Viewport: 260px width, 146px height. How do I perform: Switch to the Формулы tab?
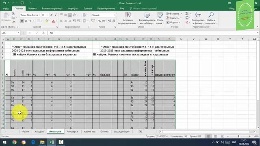(73, 9)
